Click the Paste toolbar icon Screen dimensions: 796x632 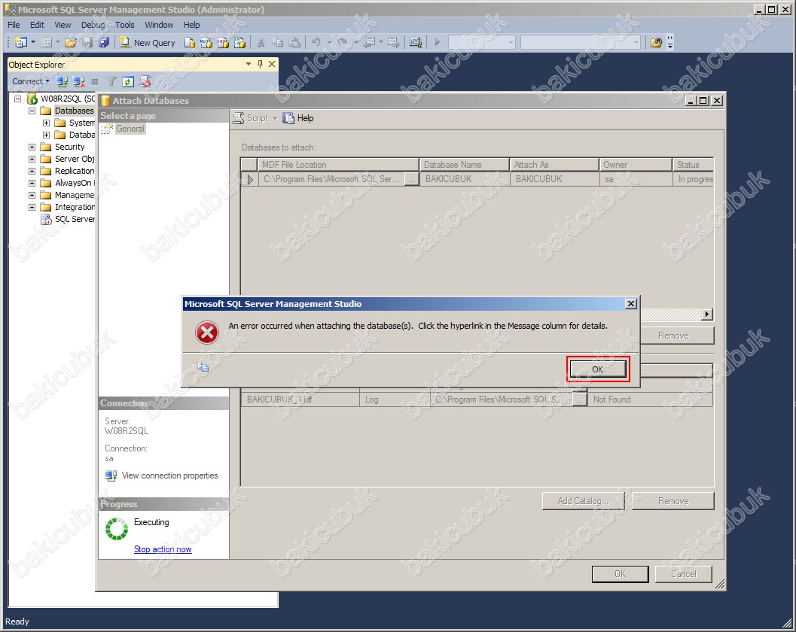(294, 43)
